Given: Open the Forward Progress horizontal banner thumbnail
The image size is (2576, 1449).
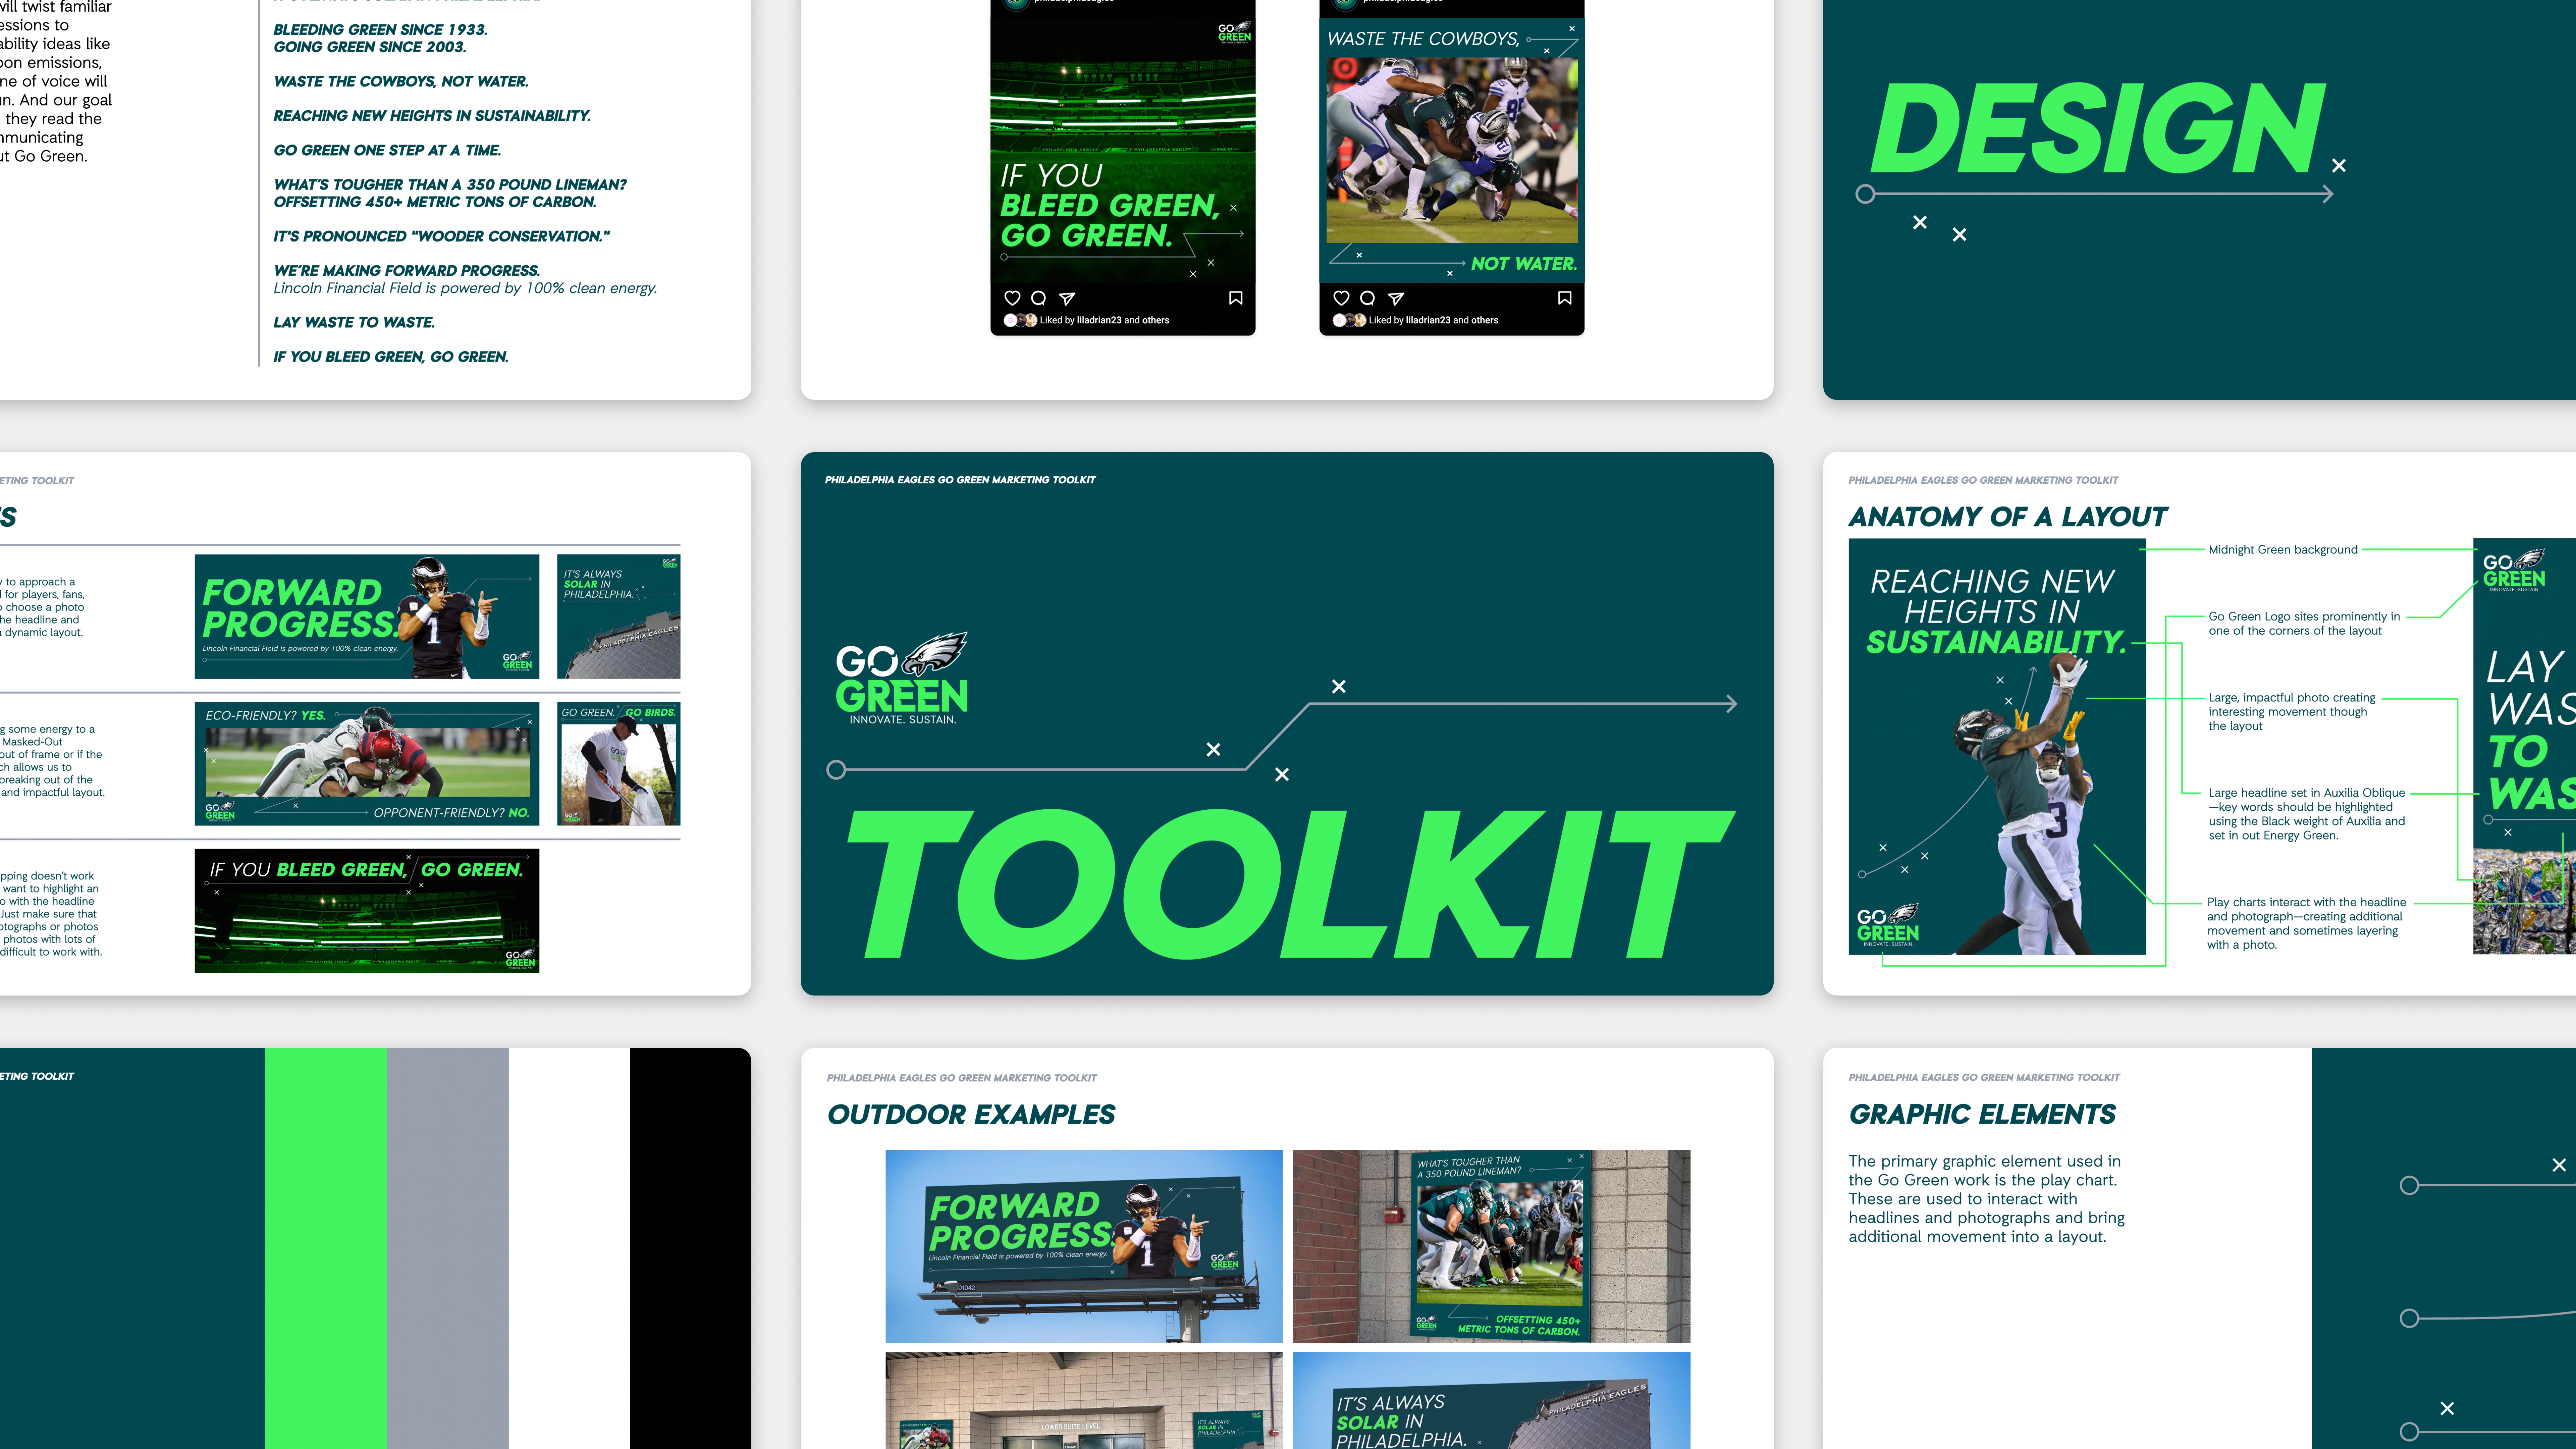Looking at the screenshot, I should click(367, 616).
